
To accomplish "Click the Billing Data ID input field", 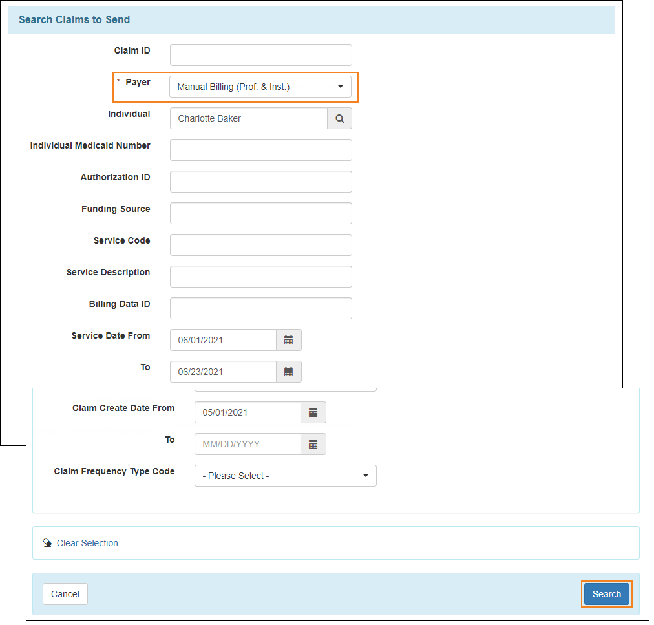I will 260,308.
